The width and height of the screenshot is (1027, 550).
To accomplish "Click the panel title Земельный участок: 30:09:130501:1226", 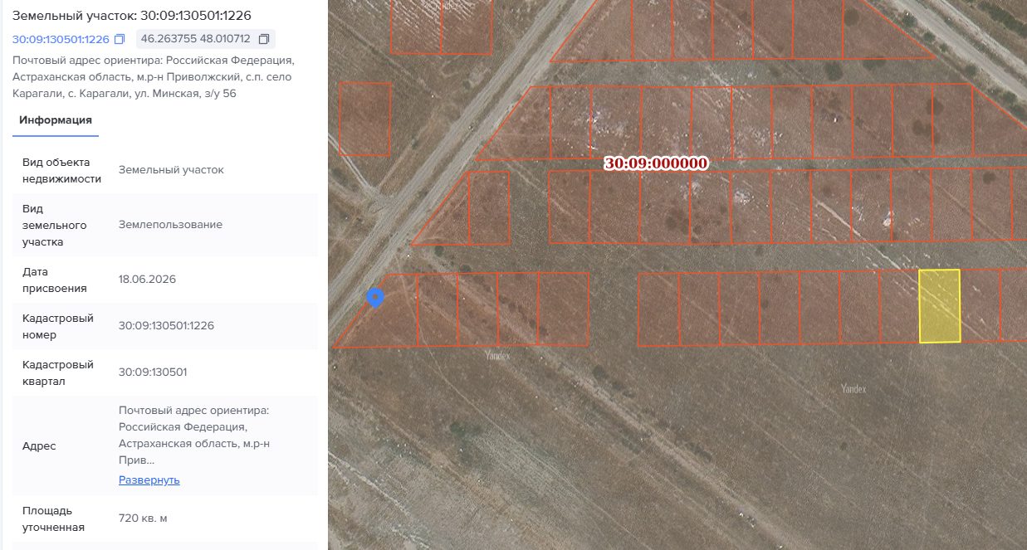I will [x=132, y=16].
